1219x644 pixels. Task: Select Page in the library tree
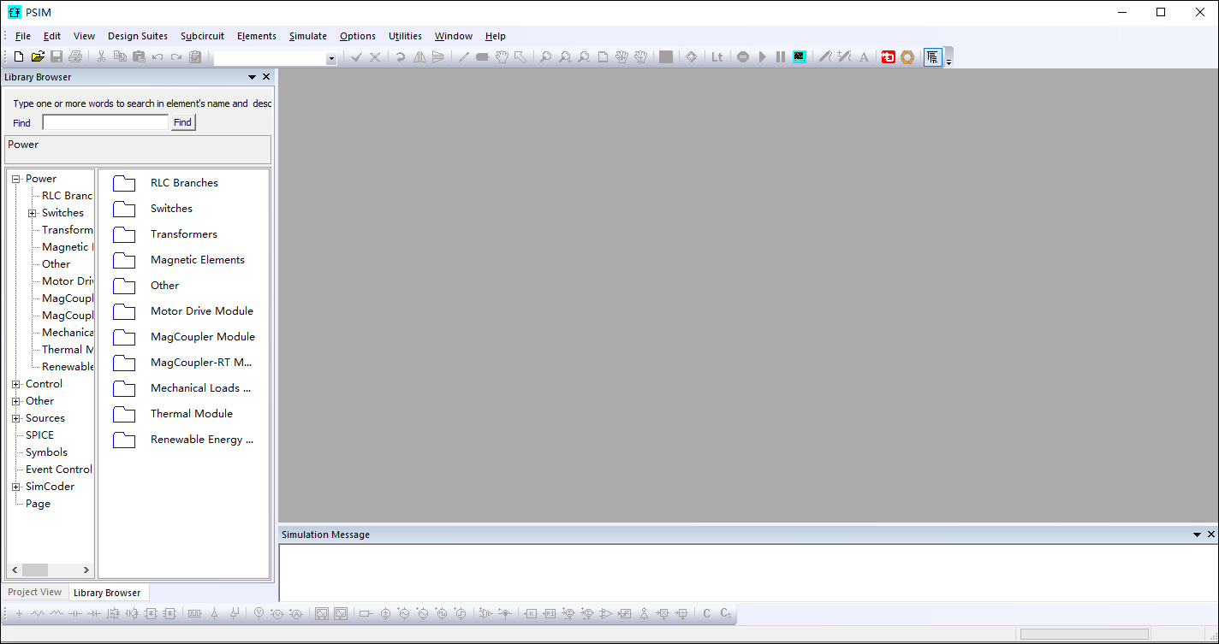(38, 504)
